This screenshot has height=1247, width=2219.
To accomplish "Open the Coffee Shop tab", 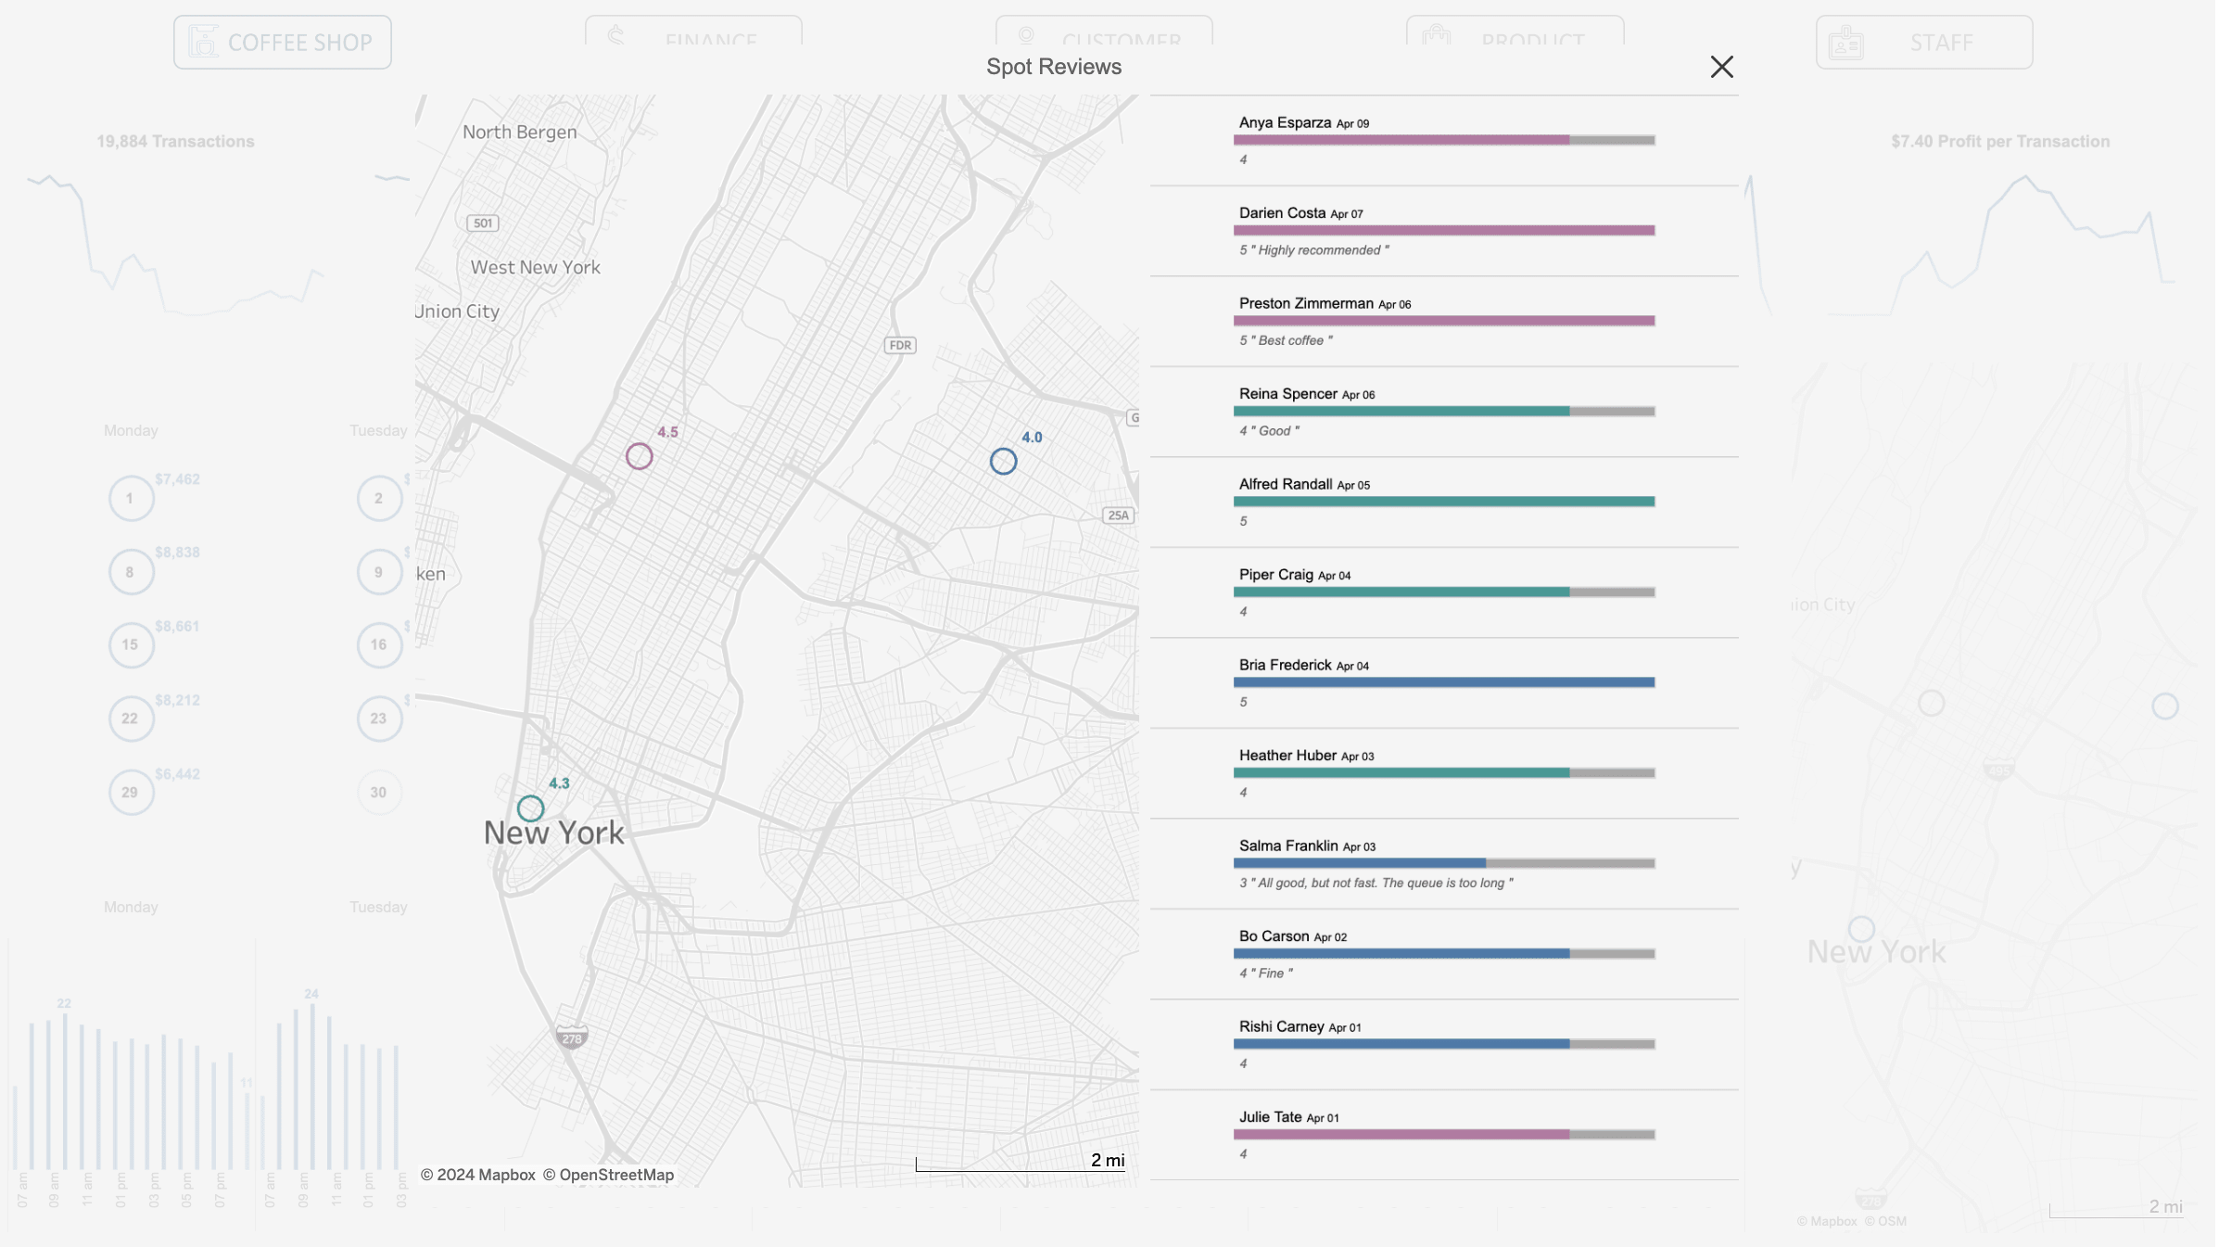I will pos(283,42).
